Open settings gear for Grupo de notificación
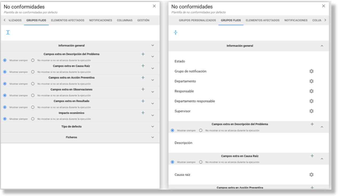This screenshot has width=338, height=196. pos(311,71)
